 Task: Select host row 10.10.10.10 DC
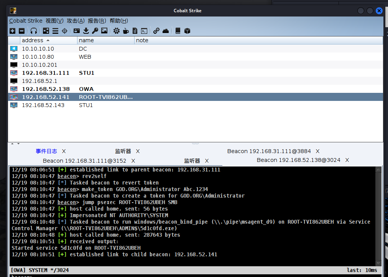point(196,49)
